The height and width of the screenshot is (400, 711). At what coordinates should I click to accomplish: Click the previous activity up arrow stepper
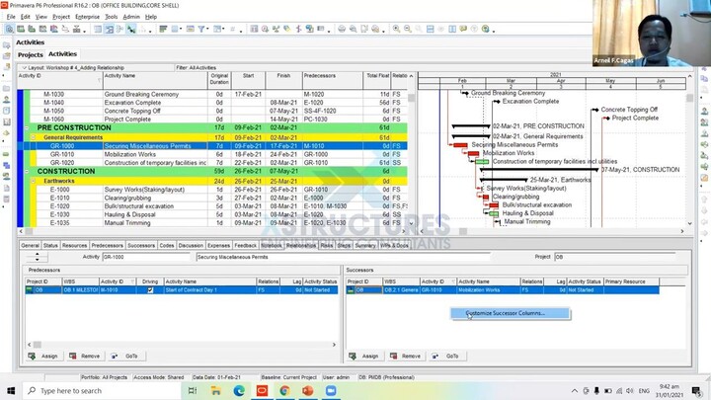[x=38, y=254]
